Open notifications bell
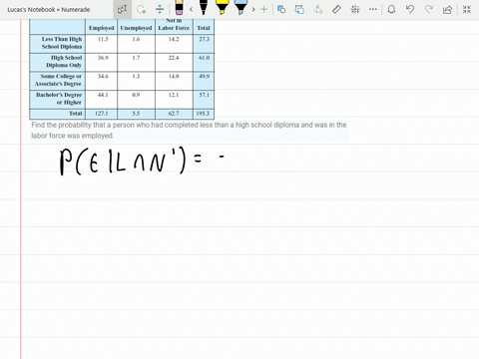479x359 pixels. 391,9
